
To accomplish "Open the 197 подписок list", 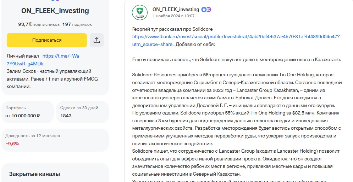I will click(77, 24).
